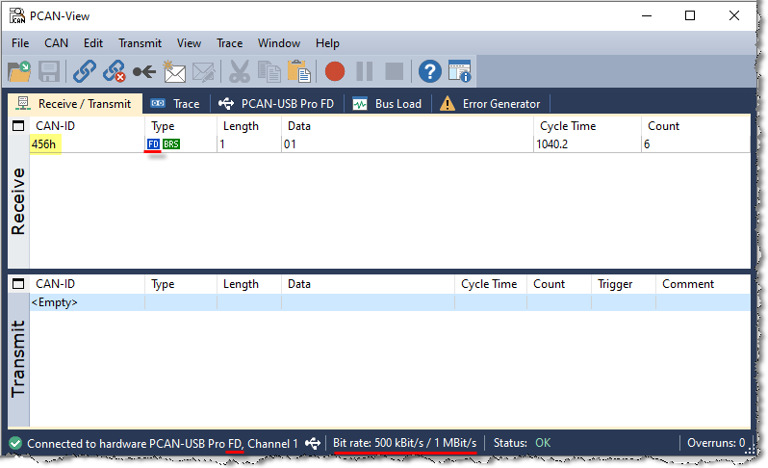Click Transmit Data column header
This screenshot has width=768, height=468.
click(368, 284)
